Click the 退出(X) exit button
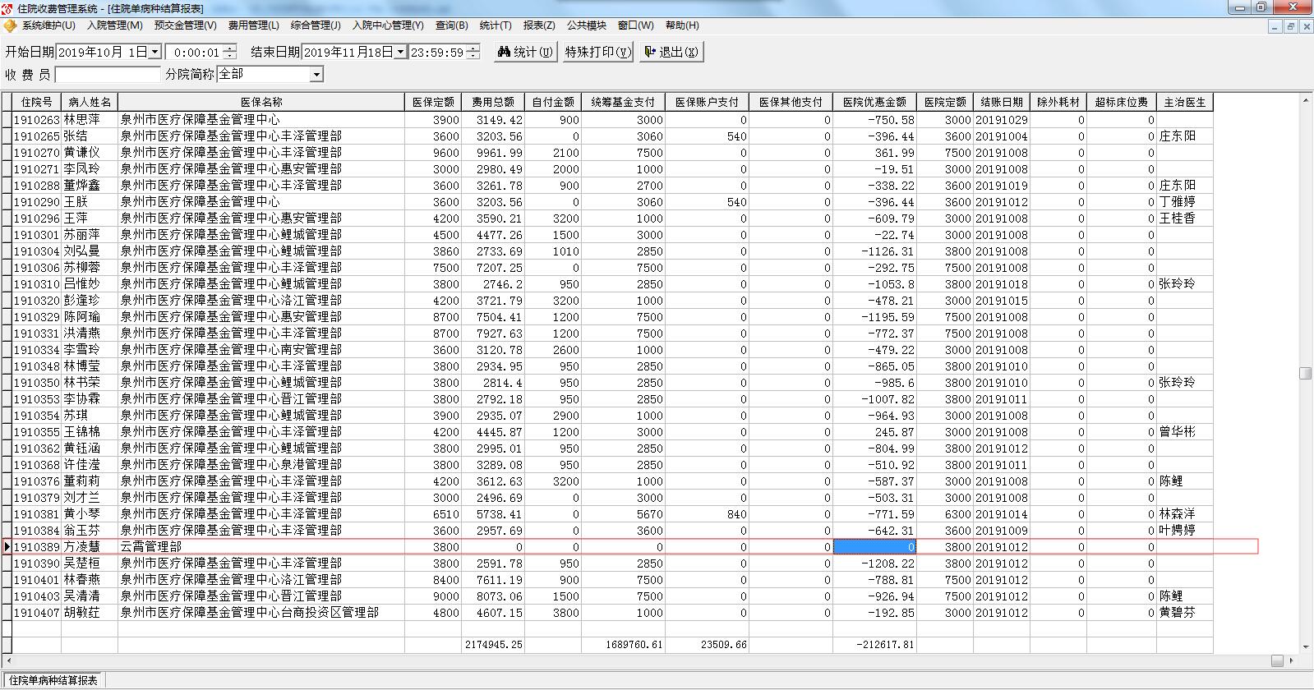This screenshot has width=1314, height=690. (671, 52)
